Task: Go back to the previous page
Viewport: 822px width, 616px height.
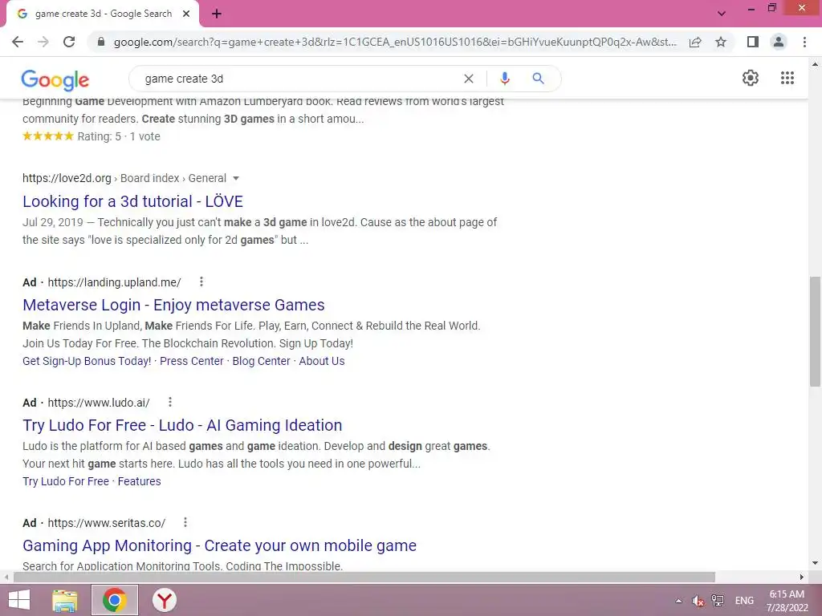Action: (18, 42)
